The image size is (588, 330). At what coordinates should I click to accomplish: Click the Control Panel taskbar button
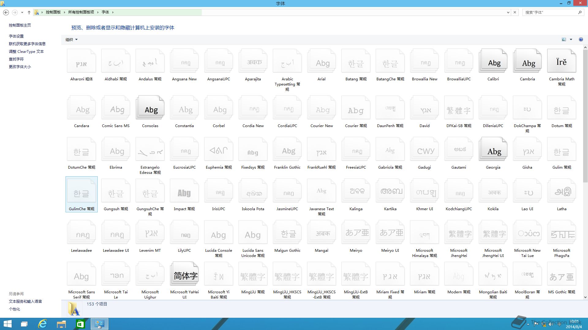pos(100,324)
